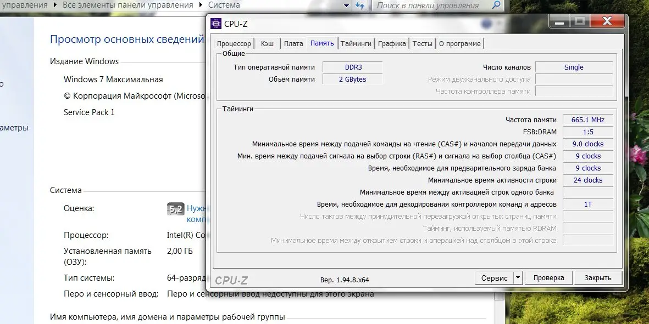
Task: Click the Single channel count value
Action: click(x=574, y=67)
